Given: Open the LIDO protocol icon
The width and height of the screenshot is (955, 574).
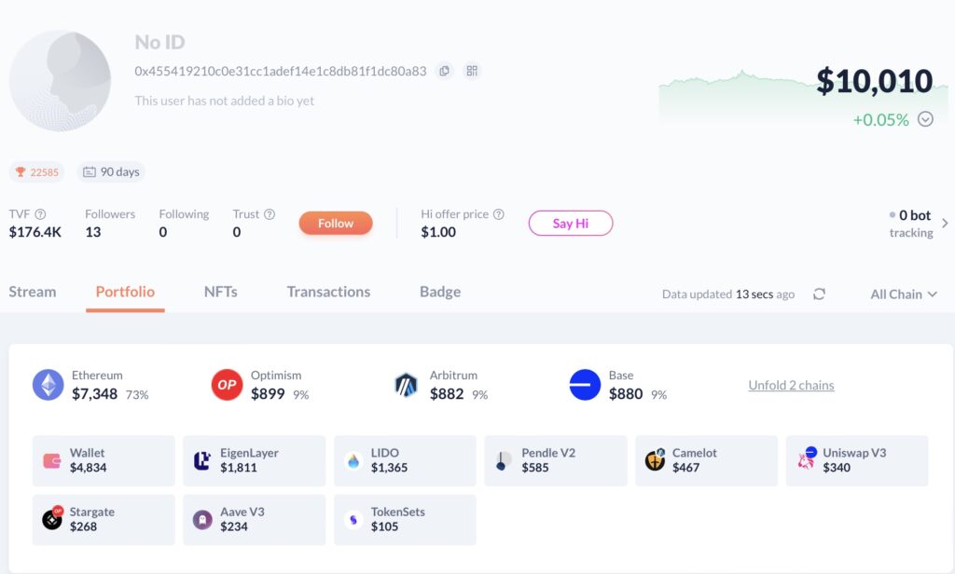Looking at the screenshot, I should click(x=354, y=459).
